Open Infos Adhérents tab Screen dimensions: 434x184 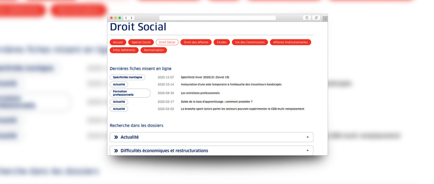pos(124,50)
